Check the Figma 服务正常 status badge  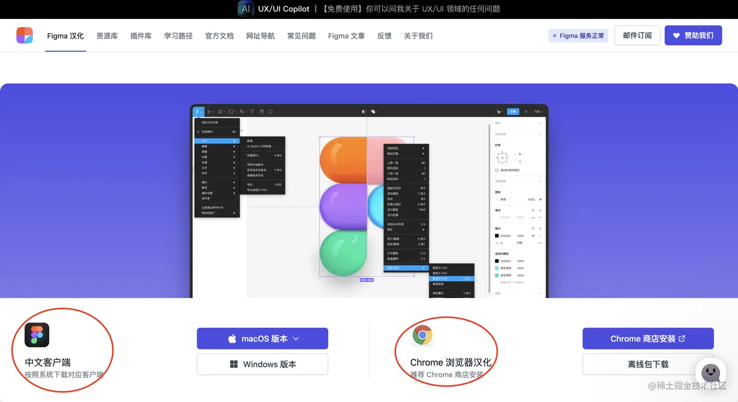(578, 36)
